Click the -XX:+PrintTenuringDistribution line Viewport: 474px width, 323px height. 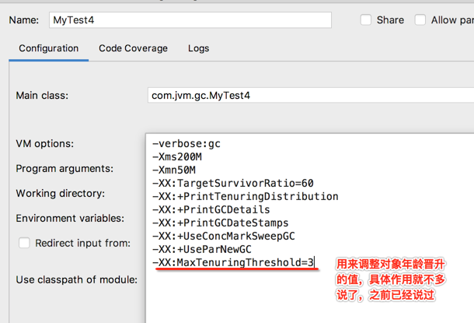click(x=246, y=196)
